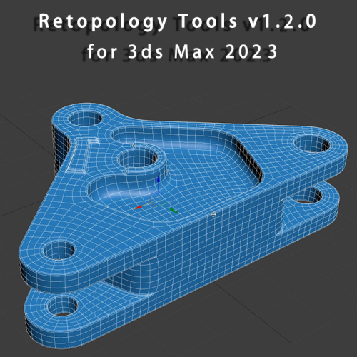Click the Retopology Tools v1.2.0 title text
Viewport: 357px width, 357px height.
177,21
